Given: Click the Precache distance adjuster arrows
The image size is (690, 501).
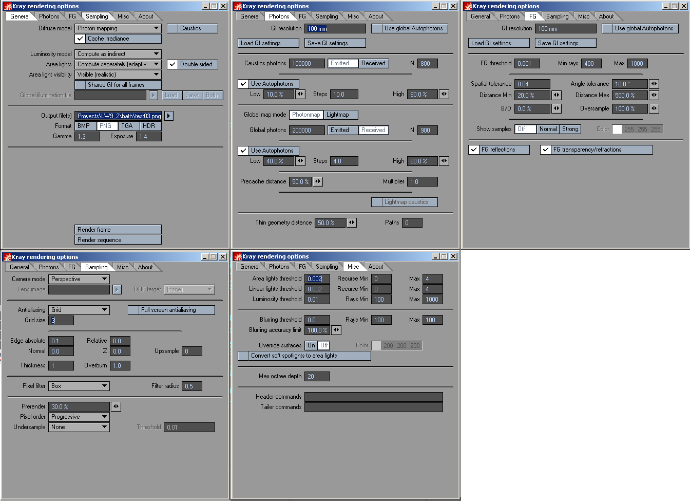Looking at the screenshot, I should tap(318, 181).
